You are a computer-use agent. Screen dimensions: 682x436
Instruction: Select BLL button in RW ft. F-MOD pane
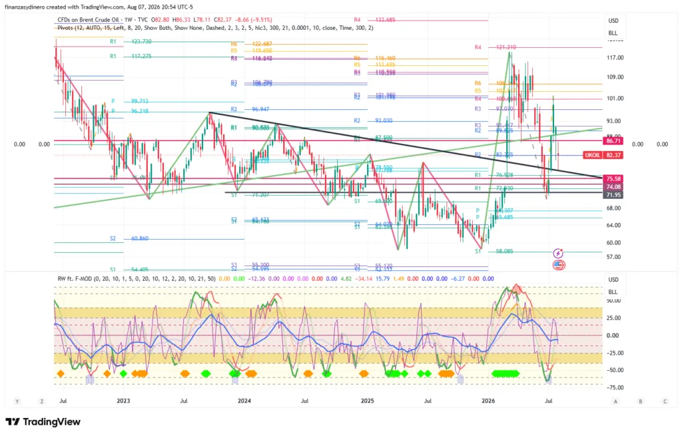(613, 292)
